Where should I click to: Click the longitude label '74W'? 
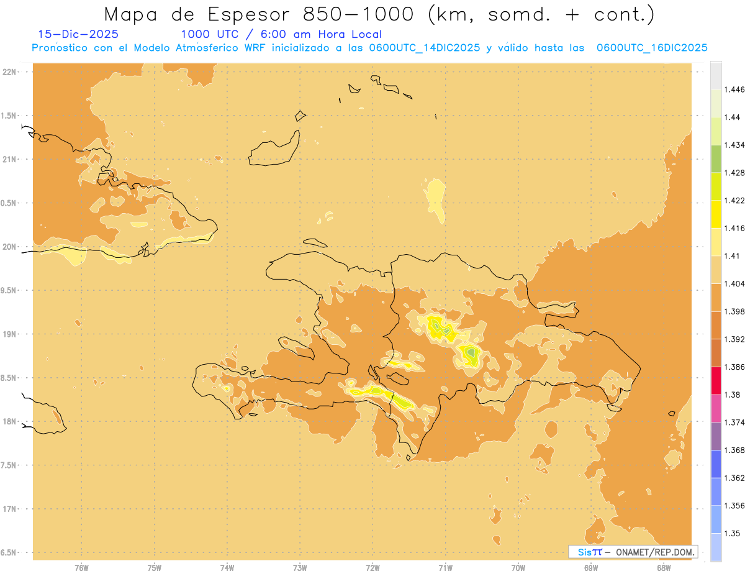pos(227,568)
